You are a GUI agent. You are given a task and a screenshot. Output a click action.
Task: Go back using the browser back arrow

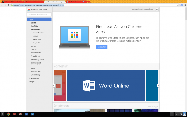pos(2,5)
